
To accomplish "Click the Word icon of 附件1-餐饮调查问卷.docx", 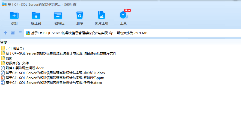I will point(3,68).
